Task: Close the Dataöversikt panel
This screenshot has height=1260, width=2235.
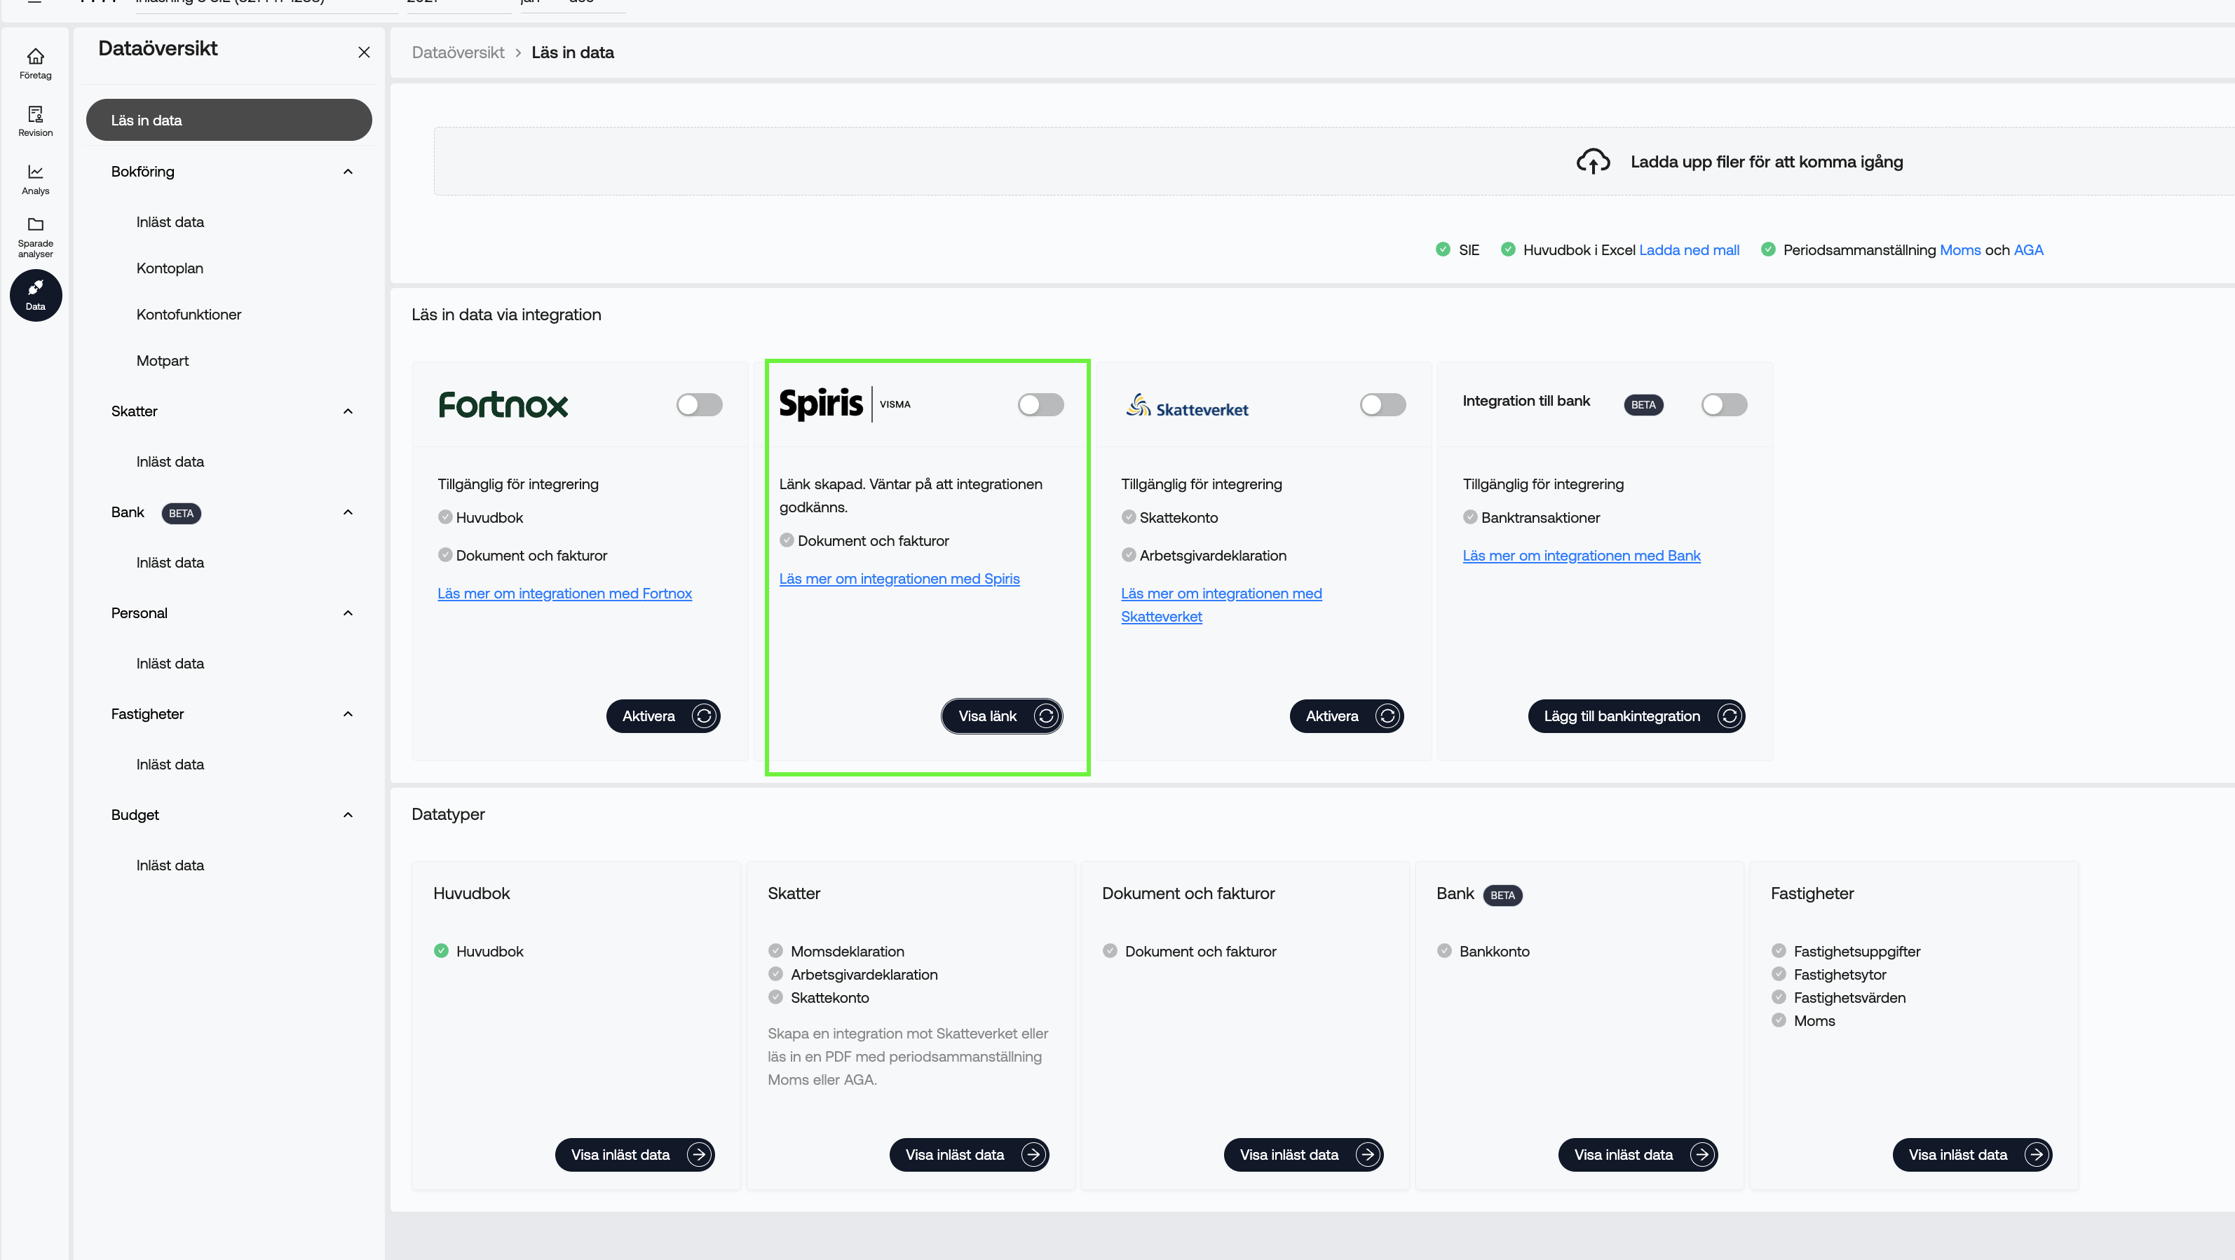Action: click(x=364, y=52)
